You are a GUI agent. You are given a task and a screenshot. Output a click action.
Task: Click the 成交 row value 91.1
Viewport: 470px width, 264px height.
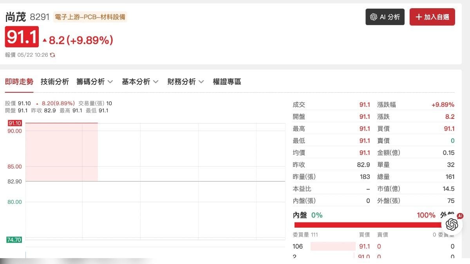[x=365, y=105]
